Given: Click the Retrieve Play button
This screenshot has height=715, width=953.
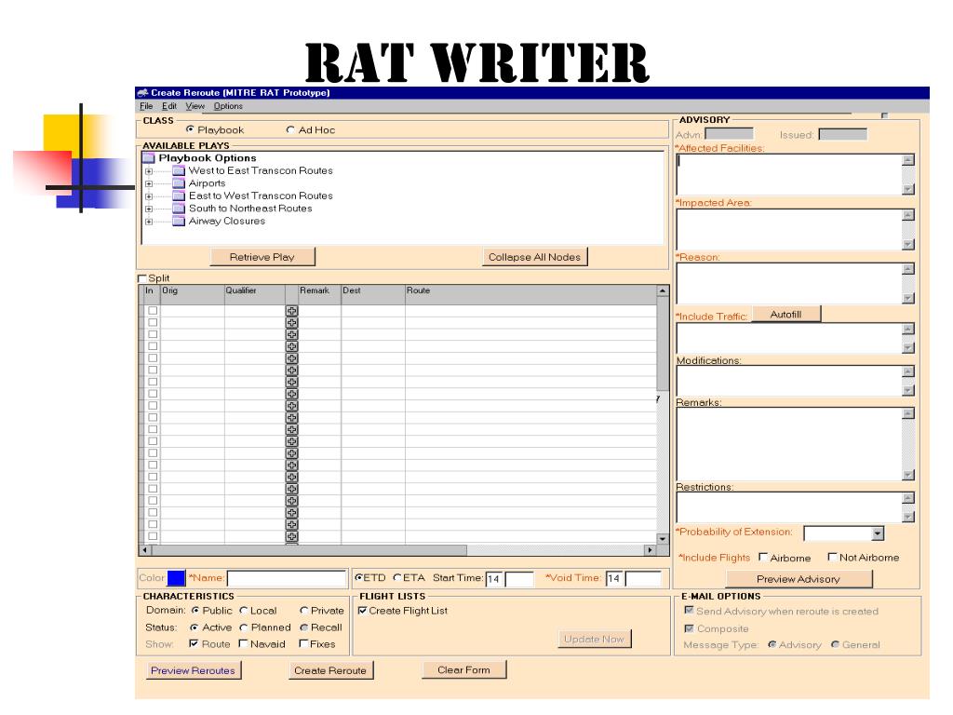Looking at the screenshot, I should pyautogui.click(x=262, y=257).
